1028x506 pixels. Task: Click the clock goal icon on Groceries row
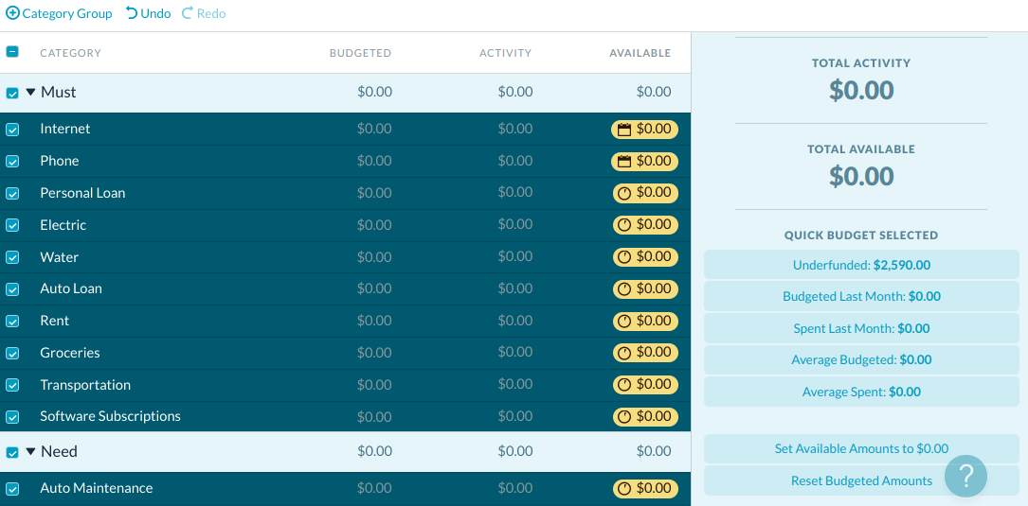624,354
